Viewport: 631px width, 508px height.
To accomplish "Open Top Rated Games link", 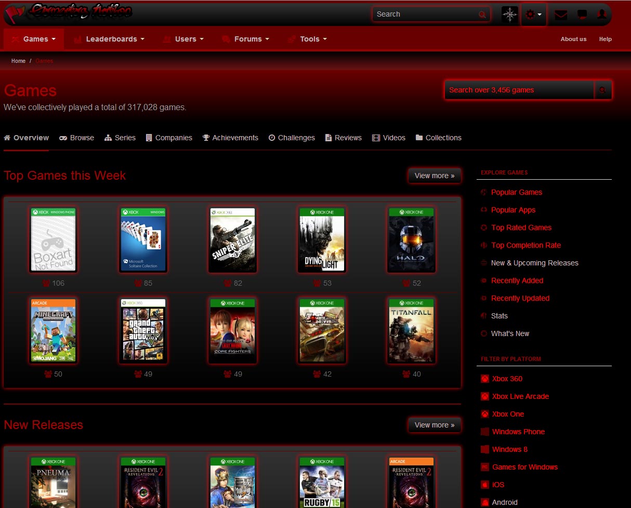I will click(x=521, y=228).
